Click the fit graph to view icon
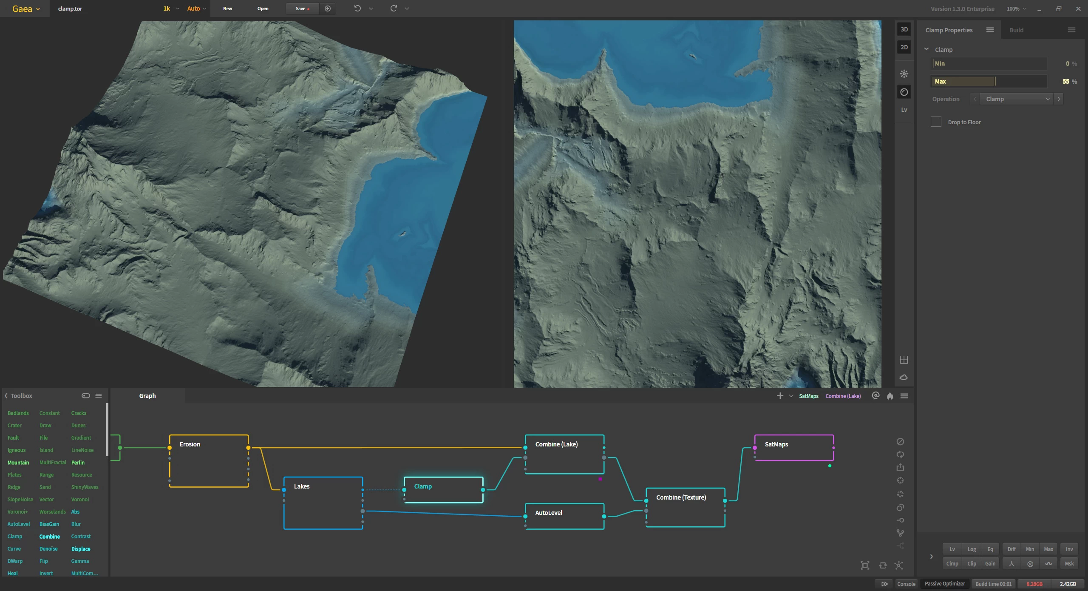This screenshot has width=1088, height=591. (x=865, y=565)
